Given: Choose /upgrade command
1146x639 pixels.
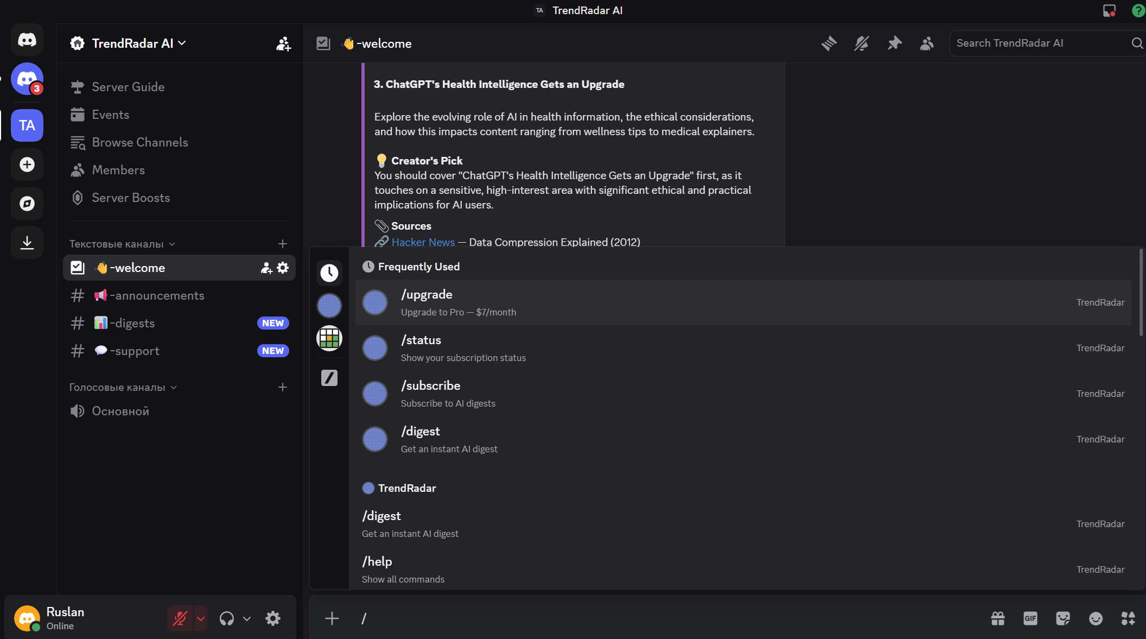Looking at the screenshot, I should click(x=743, y=302).
